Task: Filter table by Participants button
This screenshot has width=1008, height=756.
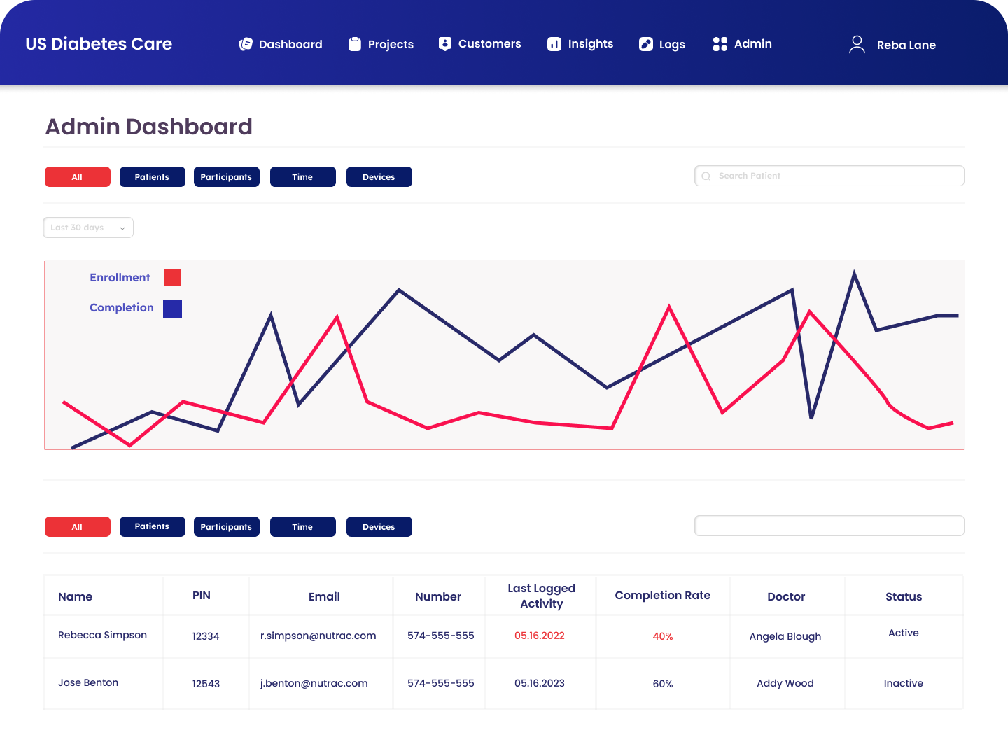Action: [227, 526]
